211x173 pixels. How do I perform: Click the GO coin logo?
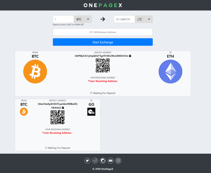91,112
